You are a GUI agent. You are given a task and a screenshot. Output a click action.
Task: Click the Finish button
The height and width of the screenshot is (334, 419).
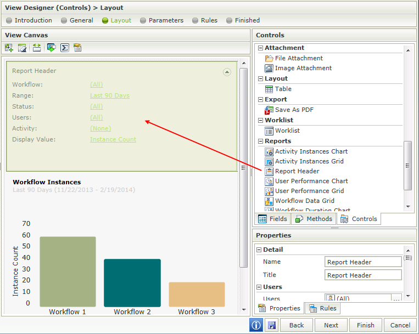[366, 325]
